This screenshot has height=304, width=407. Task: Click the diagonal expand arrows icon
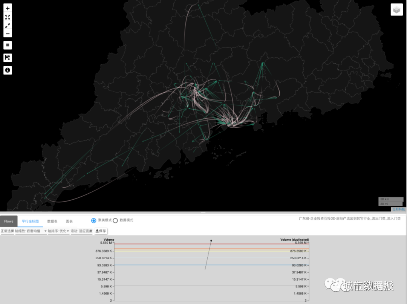[x=8, y=25]
